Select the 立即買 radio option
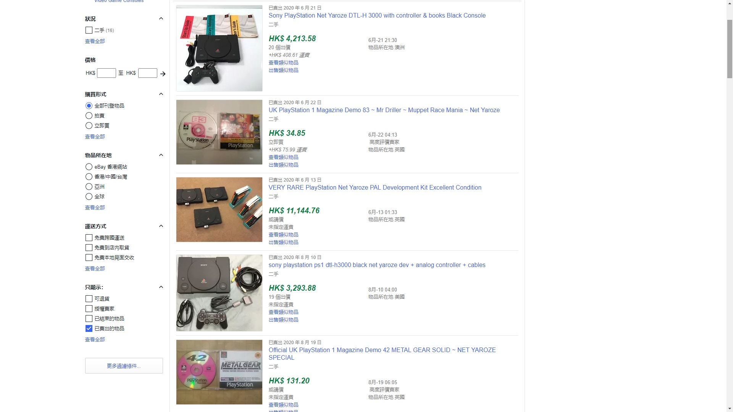 tap(89, 126)
